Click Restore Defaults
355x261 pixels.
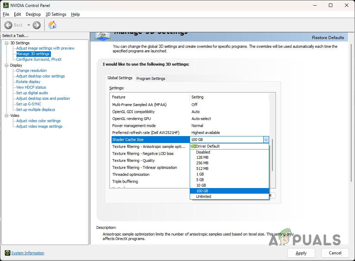[328, 37]
